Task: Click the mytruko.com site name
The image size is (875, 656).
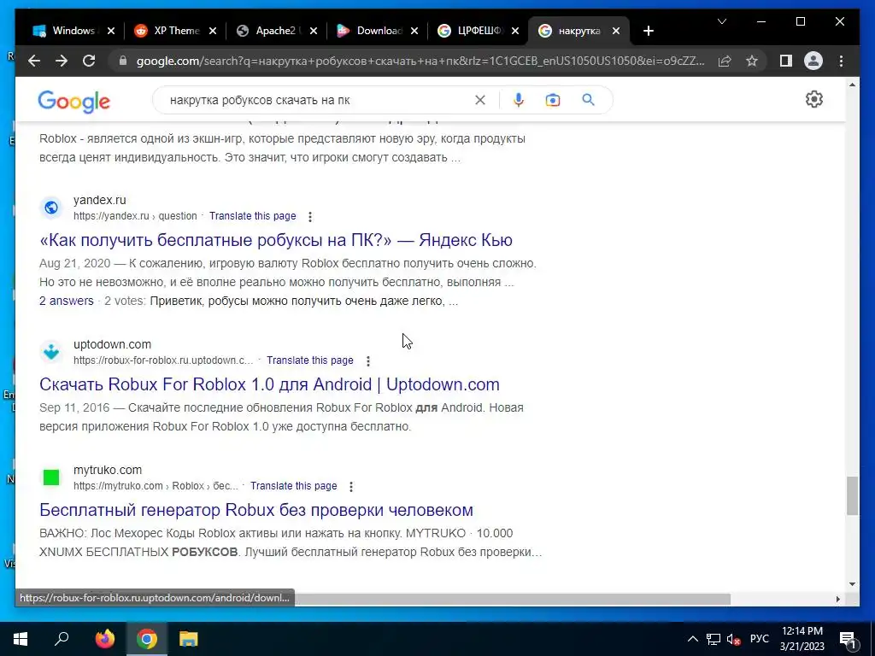Action: click(108, 471)
